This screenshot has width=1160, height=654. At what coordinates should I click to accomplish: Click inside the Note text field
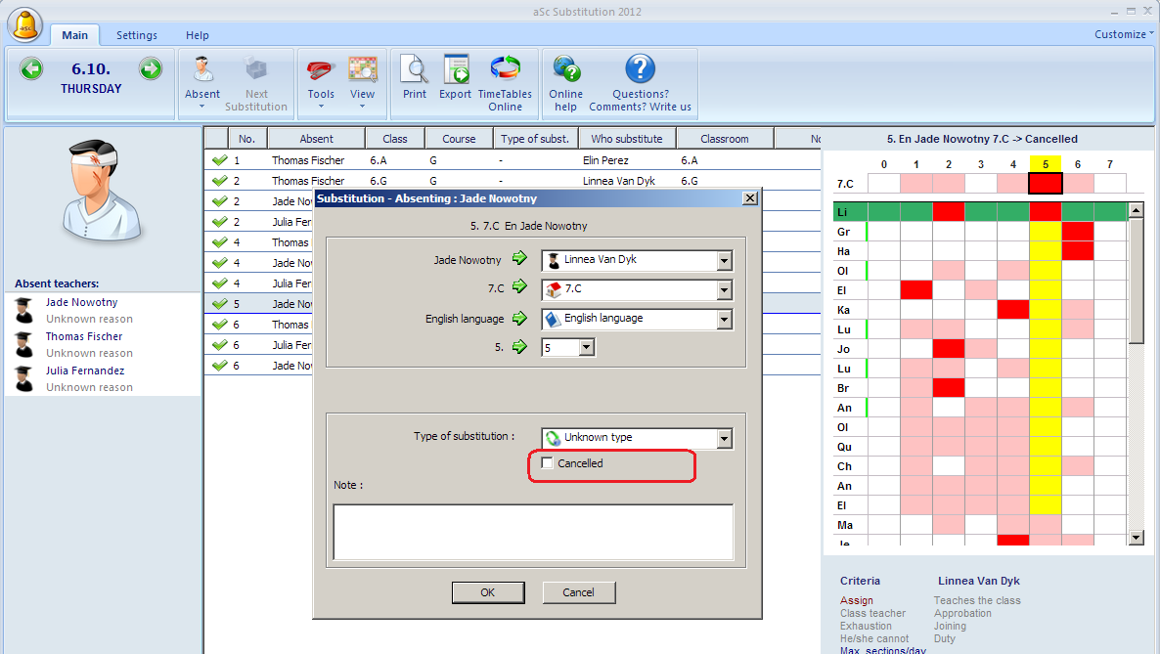(533, 532)
